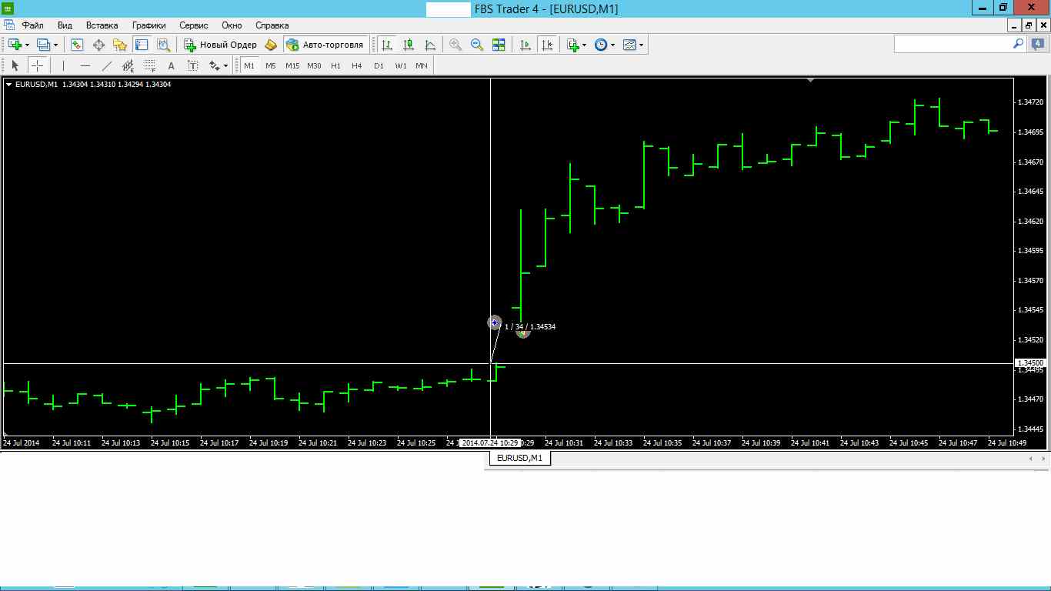
Task: Click the Zoom Out magnifier icon
Action: coord(477,45)
